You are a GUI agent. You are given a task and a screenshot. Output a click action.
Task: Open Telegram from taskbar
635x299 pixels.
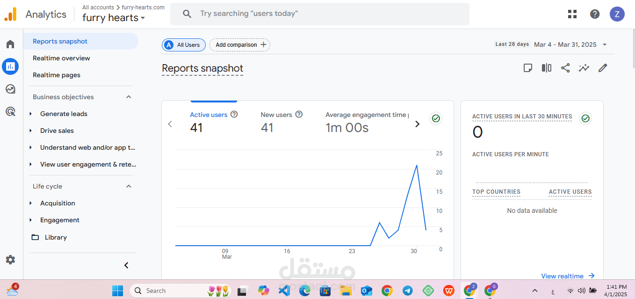[x=407, y=291]
